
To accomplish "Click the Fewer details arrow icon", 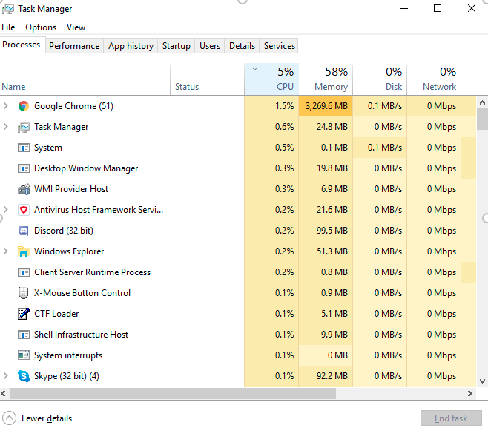I will [9, 418].
